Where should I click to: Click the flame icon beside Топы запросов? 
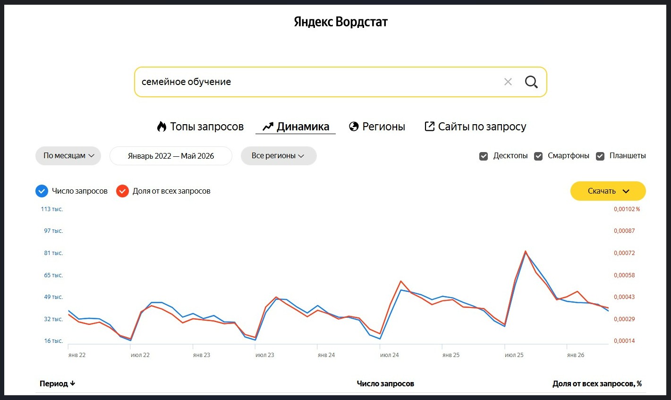(x=161, y=127)
